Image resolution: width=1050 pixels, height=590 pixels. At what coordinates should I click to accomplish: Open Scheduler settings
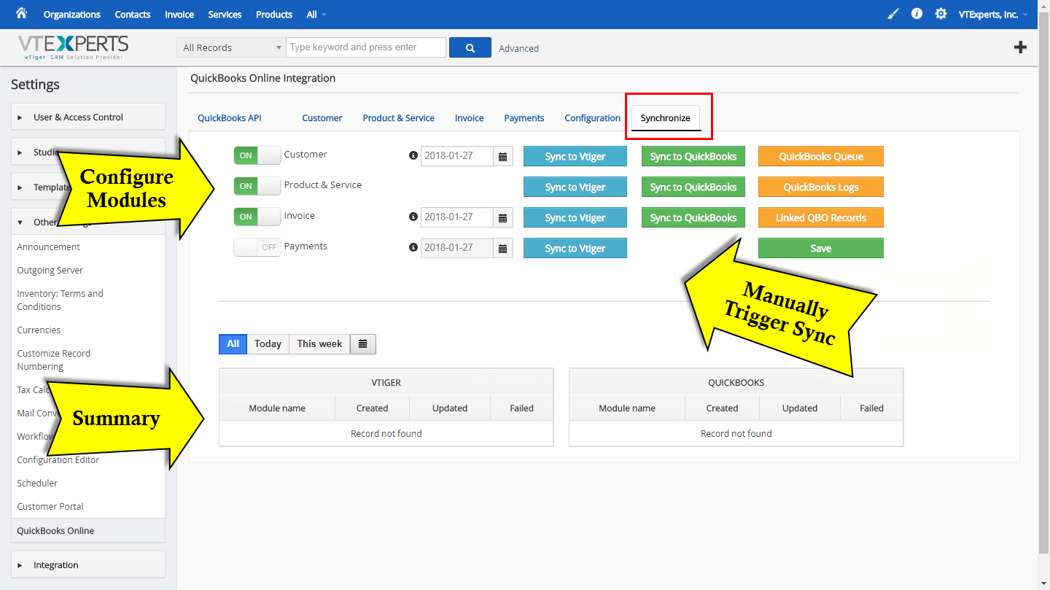tap(37, 483)
